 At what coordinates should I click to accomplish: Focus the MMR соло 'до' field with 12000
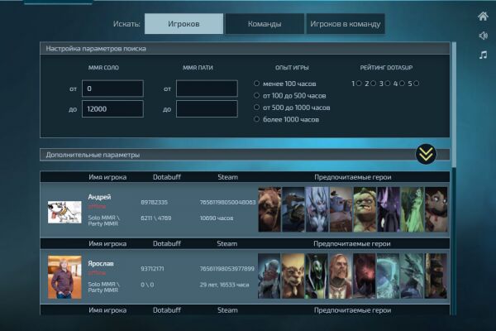tap(112, 109)
